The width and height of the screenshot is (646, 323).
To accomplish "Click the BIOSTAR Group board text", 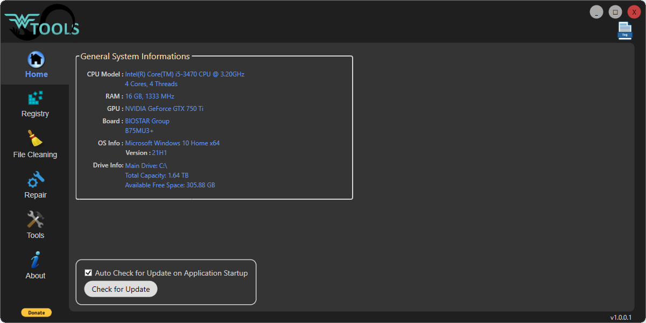I will (x=148, y=121).
